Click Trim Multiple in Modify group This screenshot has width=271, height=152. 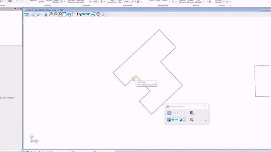[198, 2]
